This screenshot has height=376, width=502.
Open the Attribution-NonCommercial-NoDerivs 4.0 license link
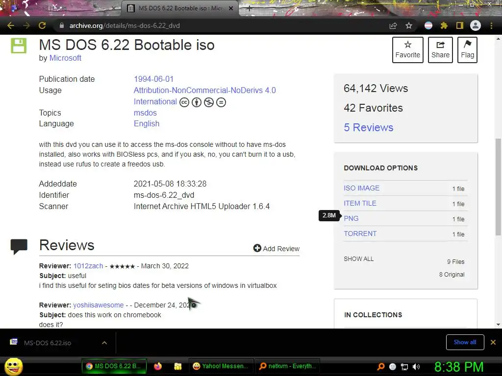point(204,90)
